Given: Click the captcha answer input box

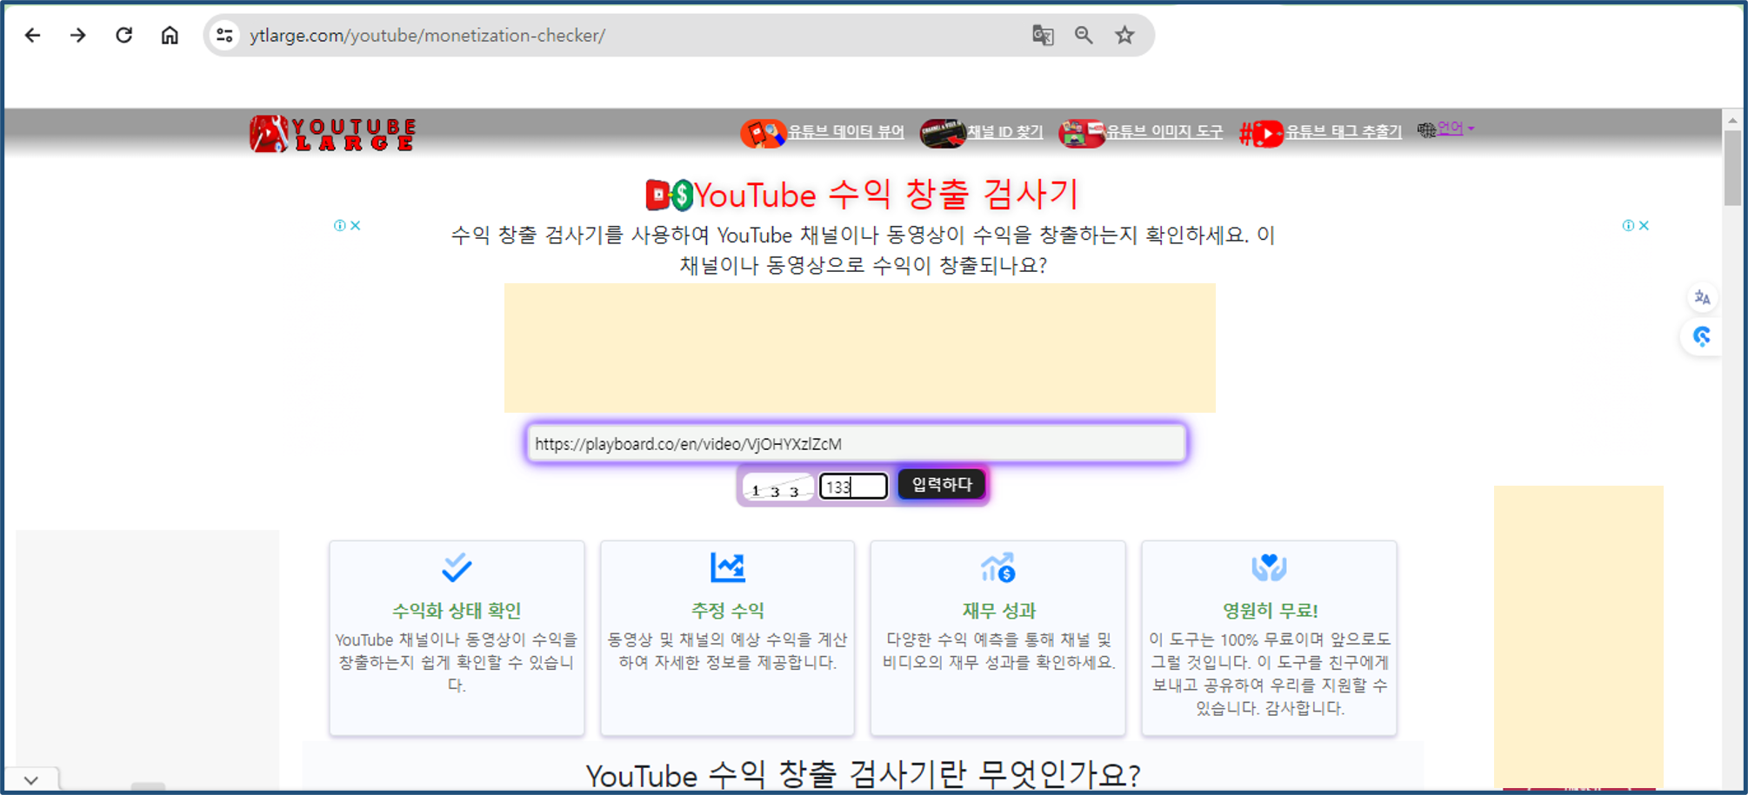Looking at the screenshot, I should tap(853, 487).
